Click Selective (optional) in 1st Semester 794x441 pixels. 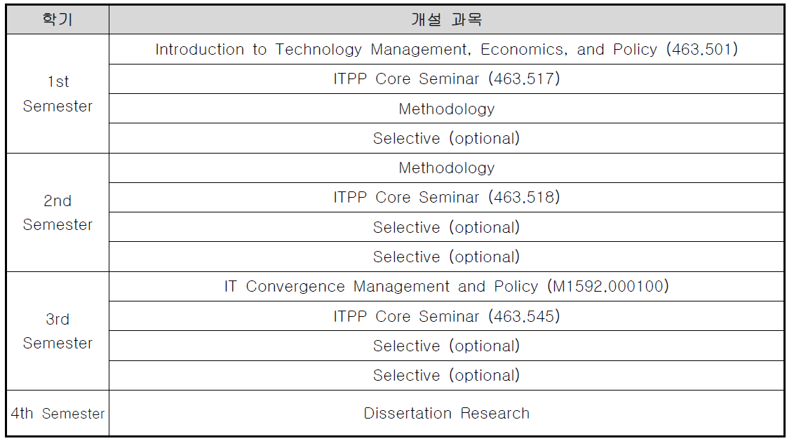[447, 138]
